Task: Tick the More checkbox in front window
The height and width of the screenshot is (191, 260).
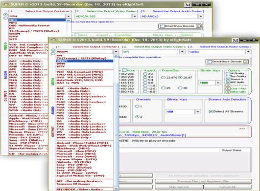Action: 124,70
